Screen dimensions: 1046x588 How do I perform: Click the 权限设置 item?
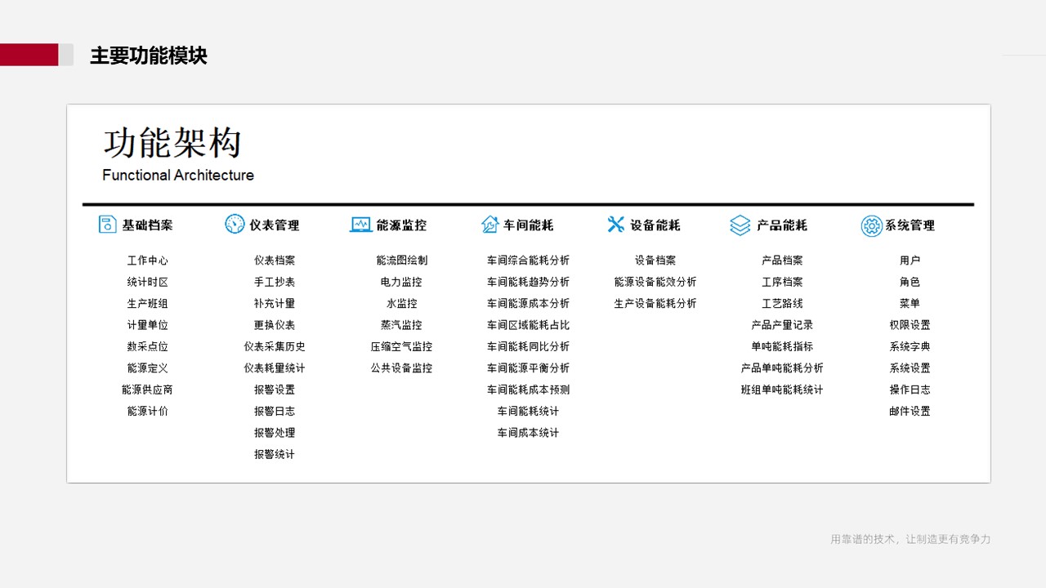[x=910, y=325]
